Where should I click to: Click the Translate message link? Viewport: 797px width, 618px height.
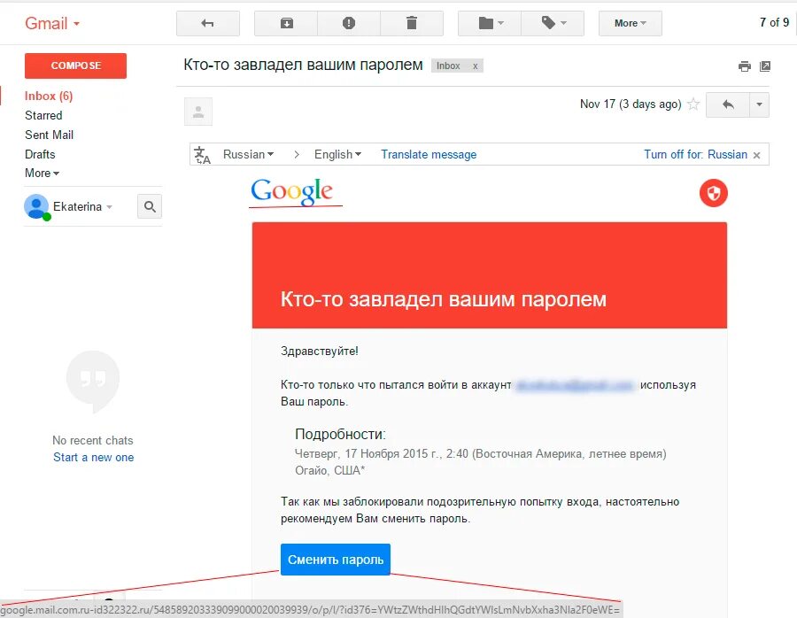[x=429, y=154]
